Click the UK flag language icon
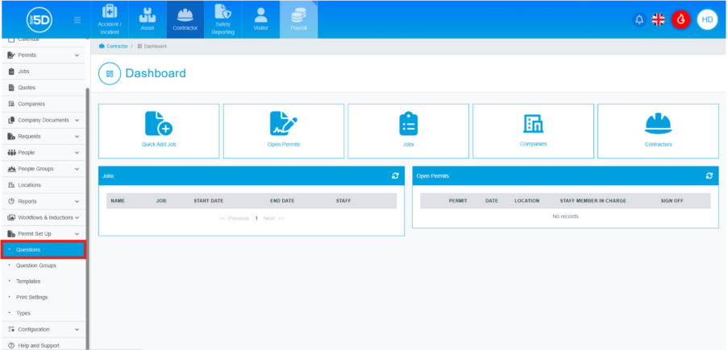Screen dimensions: 728x350 [659, 19]
